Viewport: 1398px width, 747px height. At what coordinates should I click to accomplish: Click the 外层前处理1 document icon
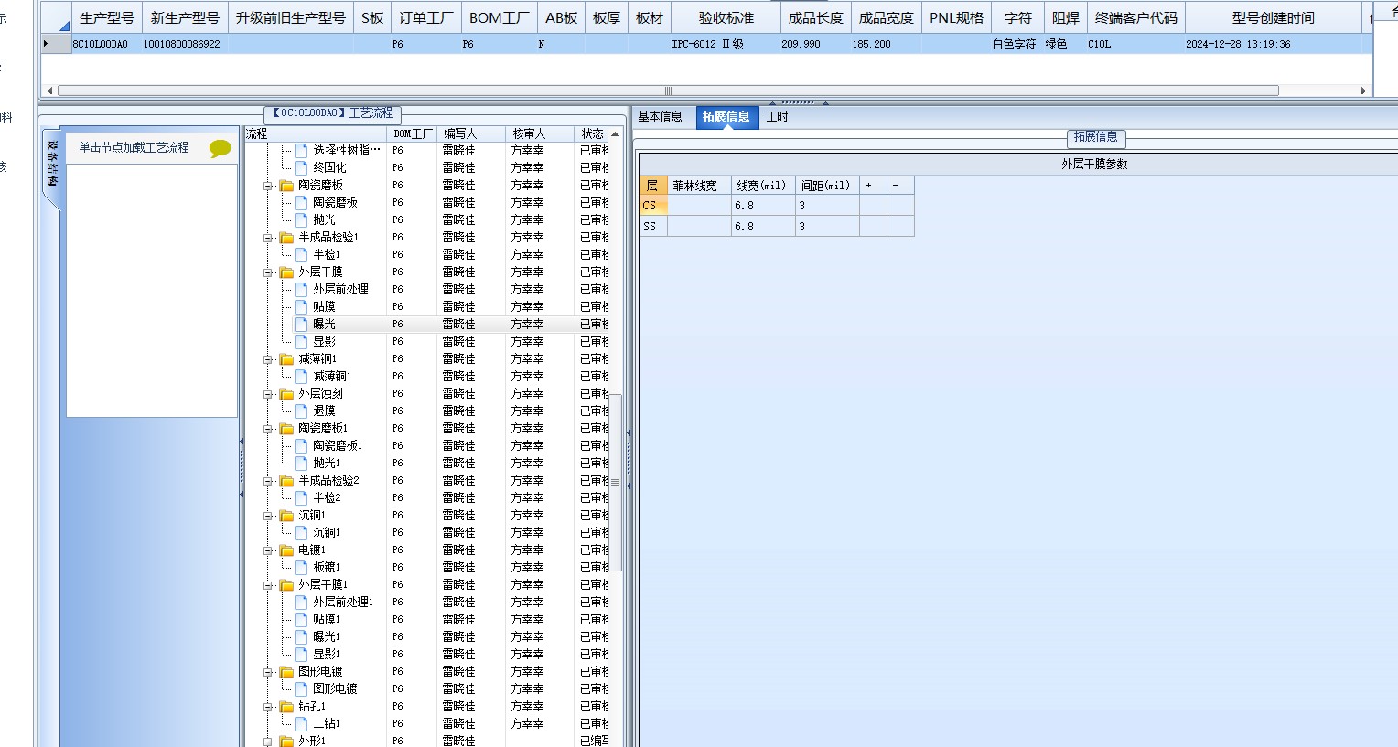click(x=301, y=602)
